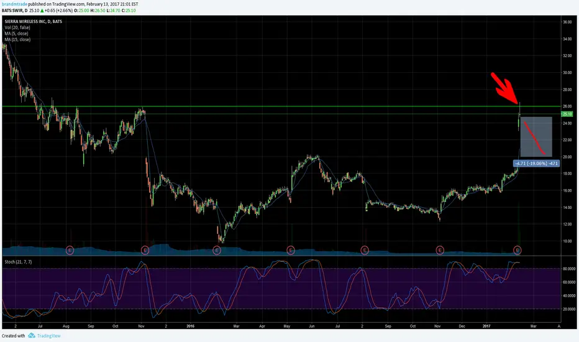This screenshot has width=579, height=342.
Task: Click the 10.00 price axis label
Action: pyautogui.click(x=567, y=241)
